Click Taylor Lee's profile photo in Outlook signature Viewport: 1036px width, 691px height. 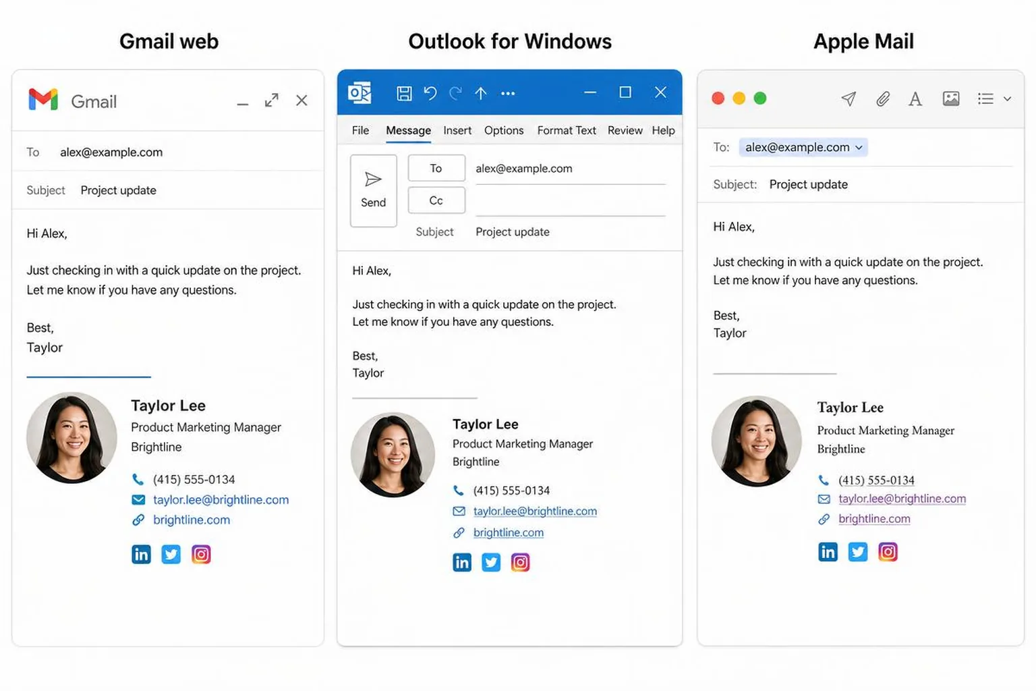[x=393, y=455]
